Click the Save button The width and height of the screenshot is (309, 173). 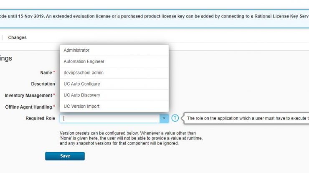click(x=65, y=156)
